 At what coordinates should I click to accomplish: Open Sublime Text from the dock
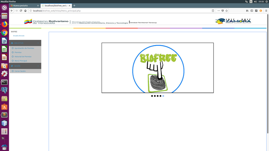(4, 115)
